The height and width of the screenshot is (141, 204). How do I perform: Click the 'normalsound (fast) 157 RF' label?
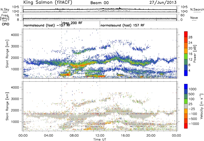(122, 25)
